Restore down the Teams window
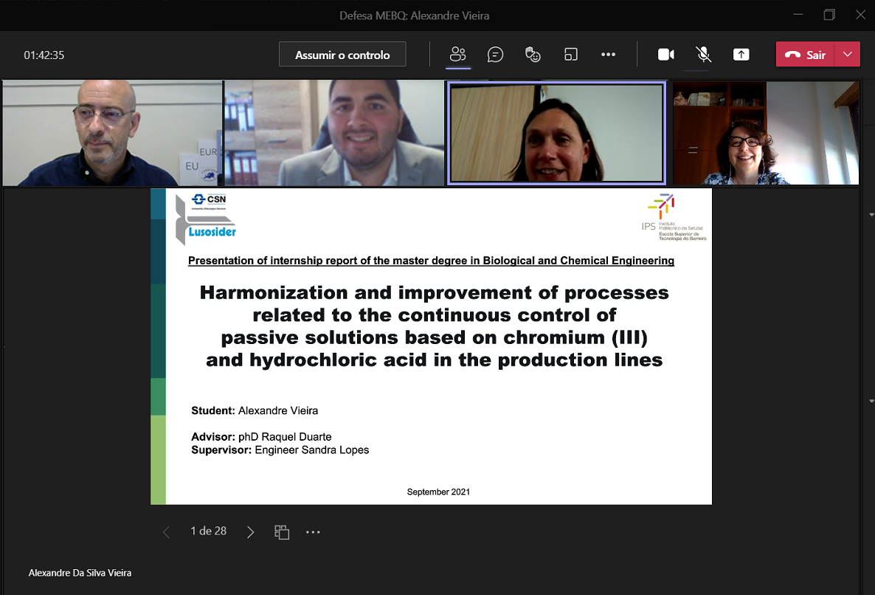The height and width of the screenshot is (595, 875). point(829,15)
